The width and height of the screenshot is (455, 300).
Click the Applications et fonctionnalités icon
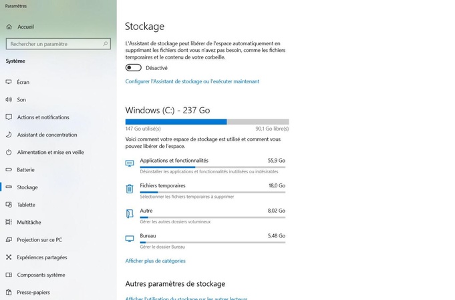point(130,163)
